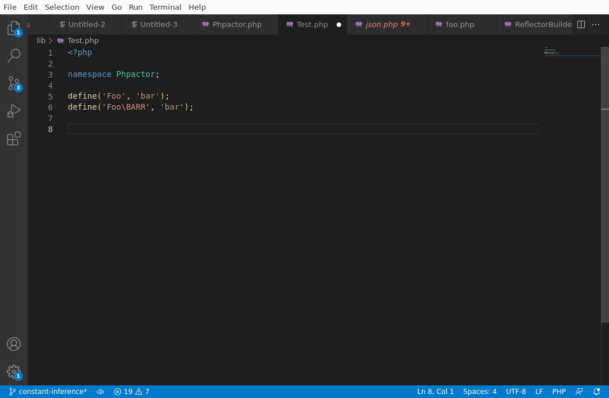Click the <?php opening tag

[80, 53]
